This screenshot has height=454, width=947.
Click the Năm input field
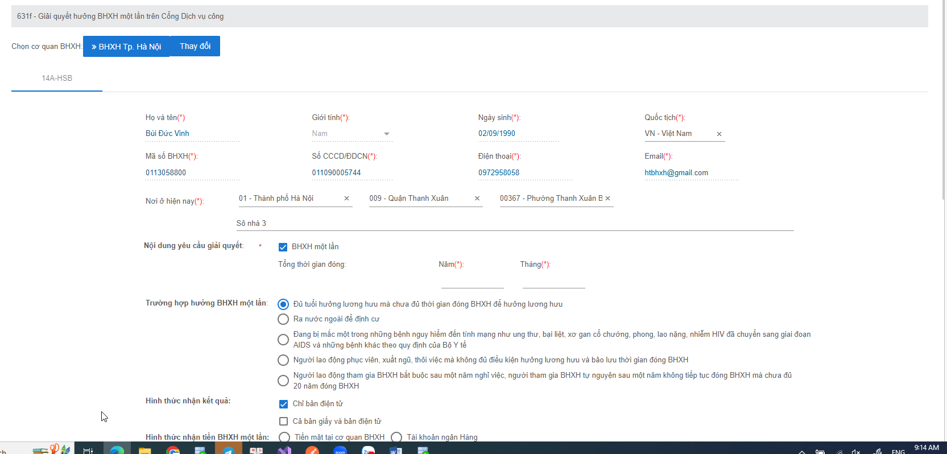pos(472,281)
